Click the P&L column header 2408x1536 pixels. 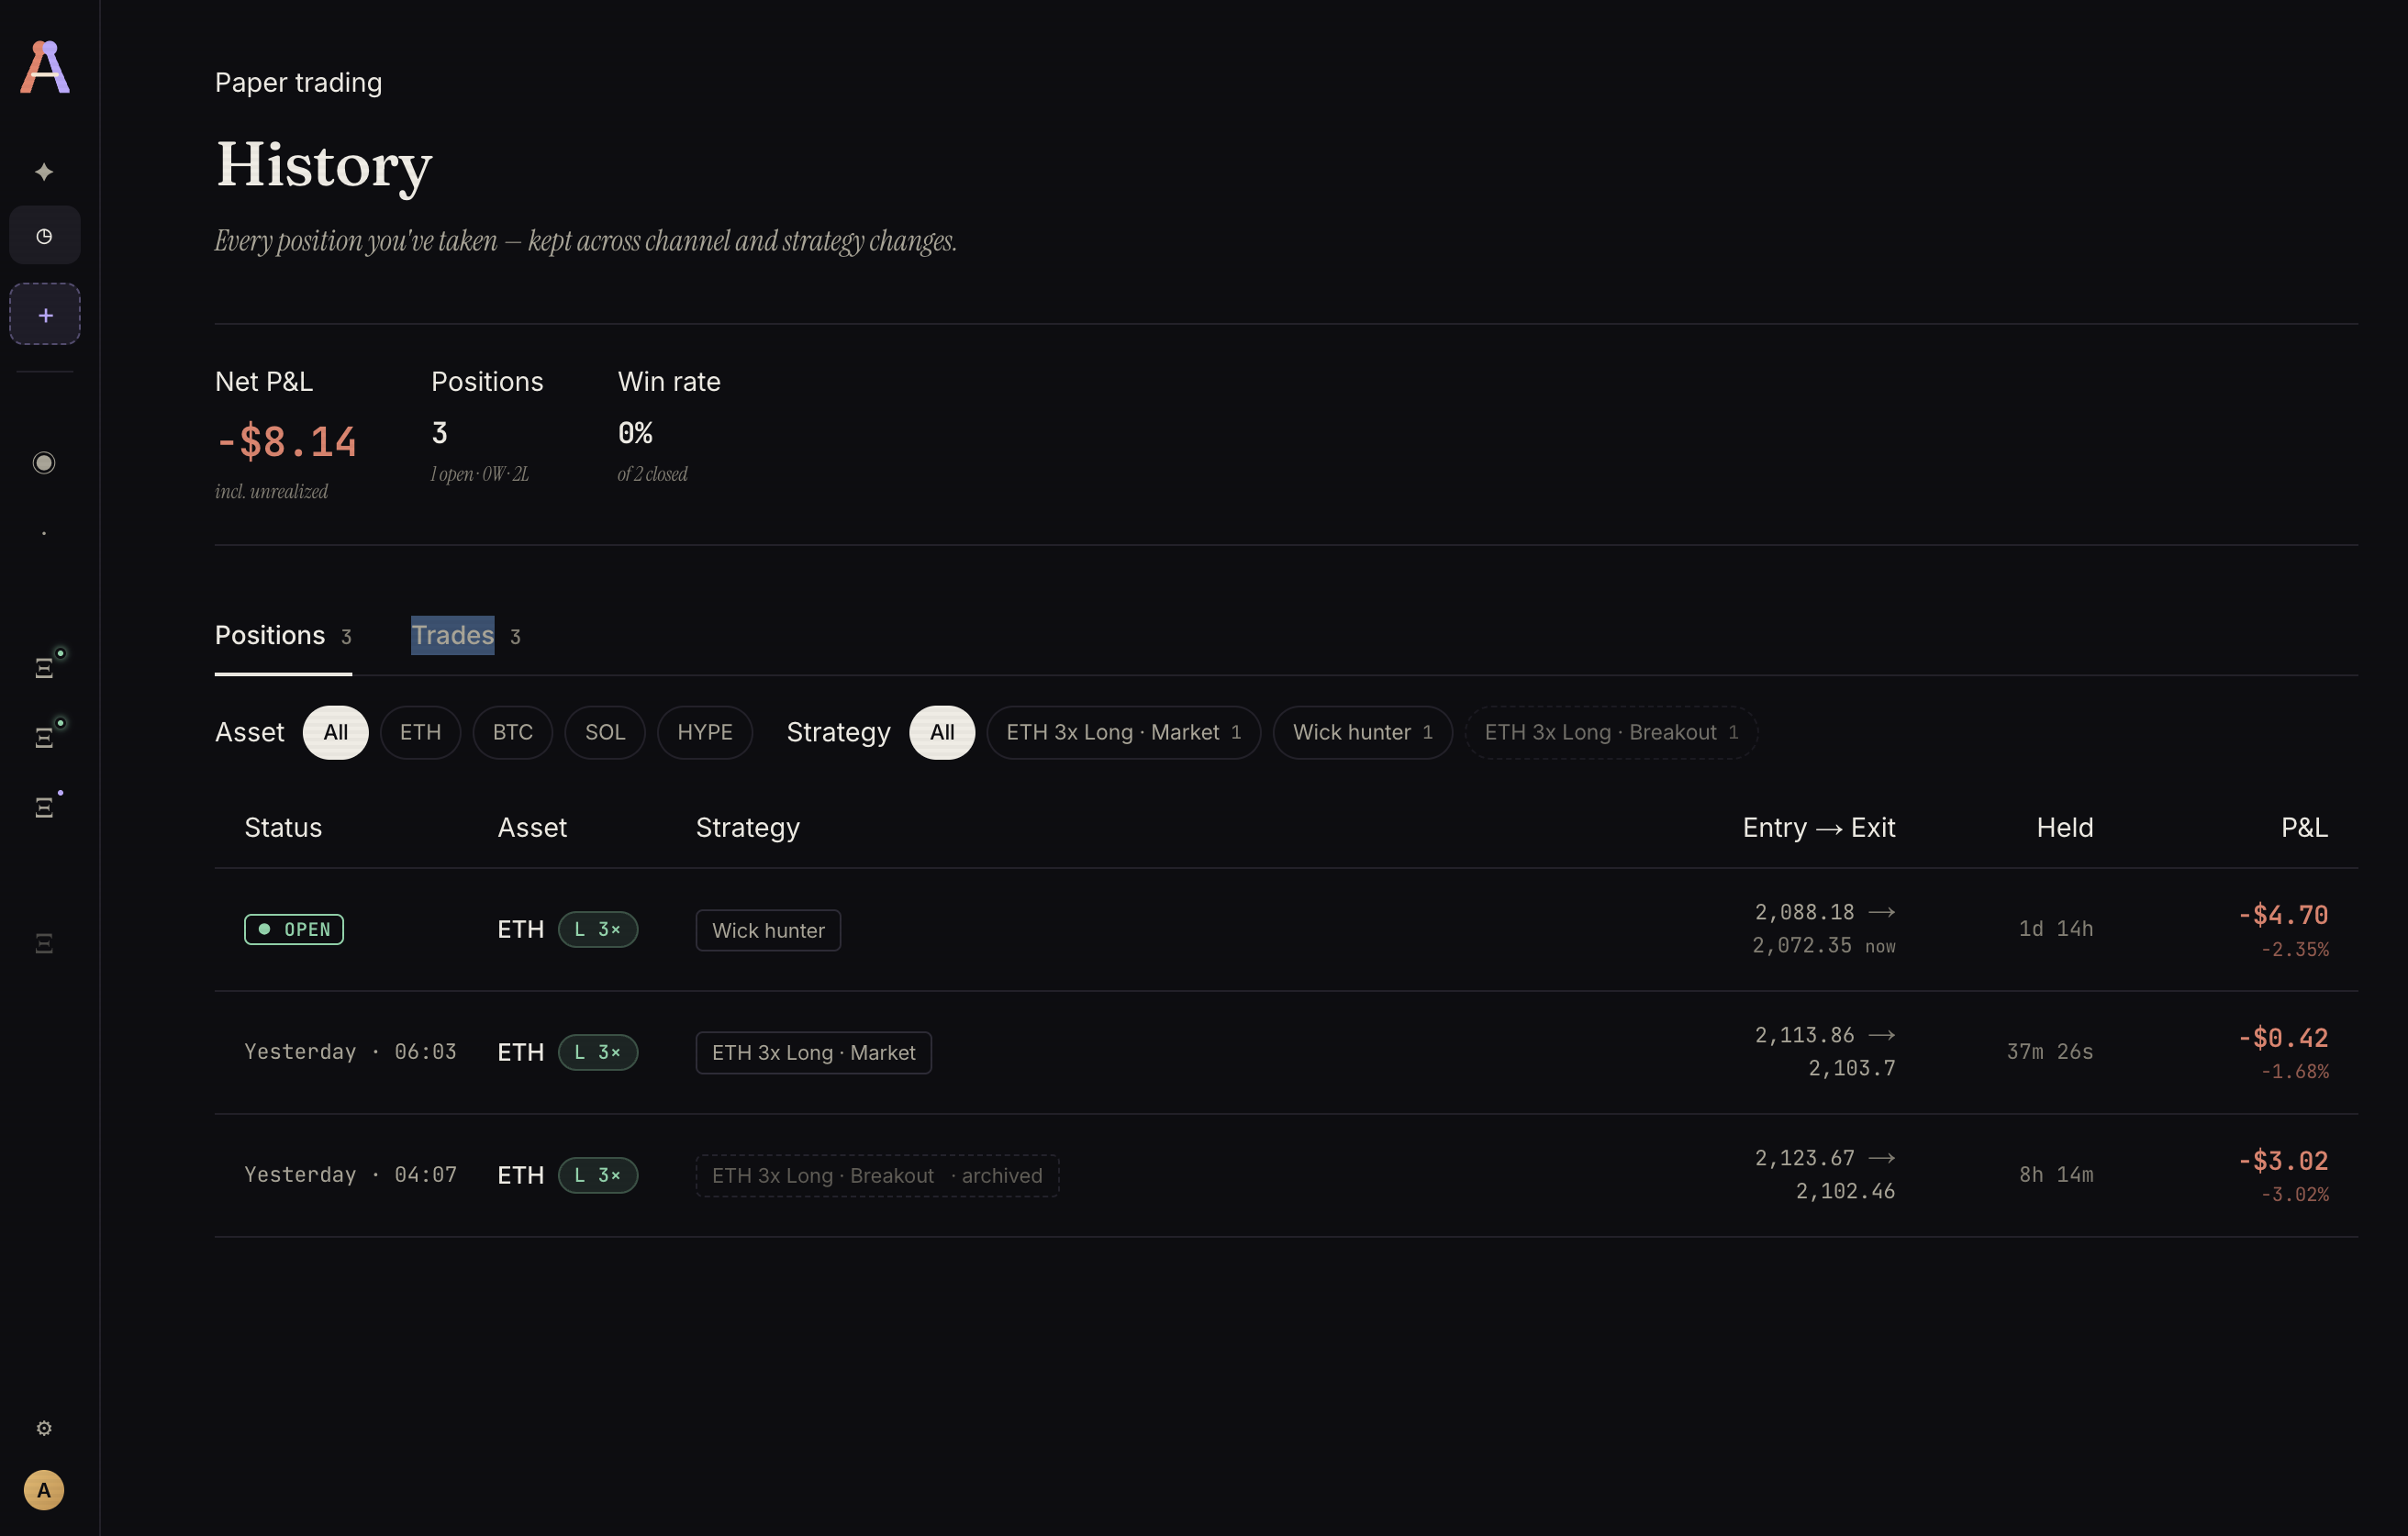2304,828
